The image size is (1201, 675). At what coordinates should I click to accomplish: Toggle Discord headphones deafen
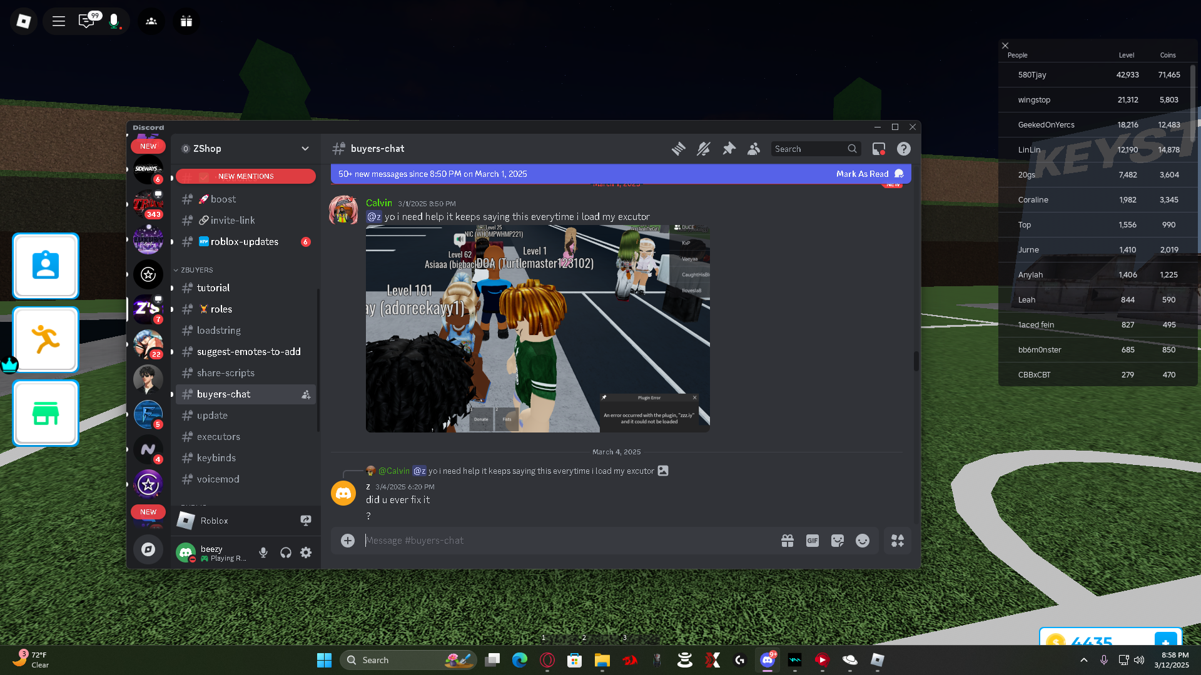pos(285,552)
